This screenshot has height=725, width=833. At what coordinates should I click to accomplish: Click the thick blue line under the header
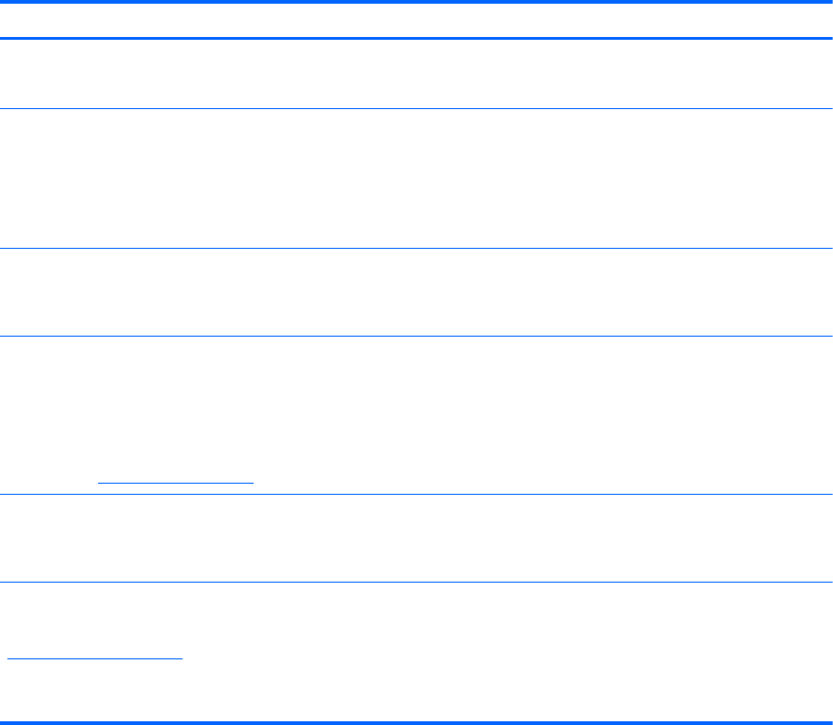(416, 38)
